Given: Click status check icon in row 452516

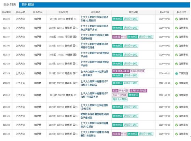Looking at the screenshot, I should 177,55.
